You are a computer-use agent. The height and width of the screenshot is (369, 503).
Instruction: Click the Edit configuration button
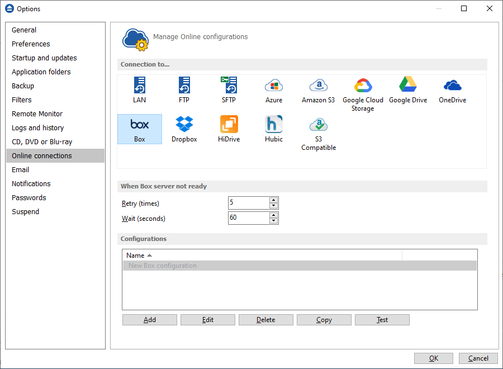coord(207,320)
